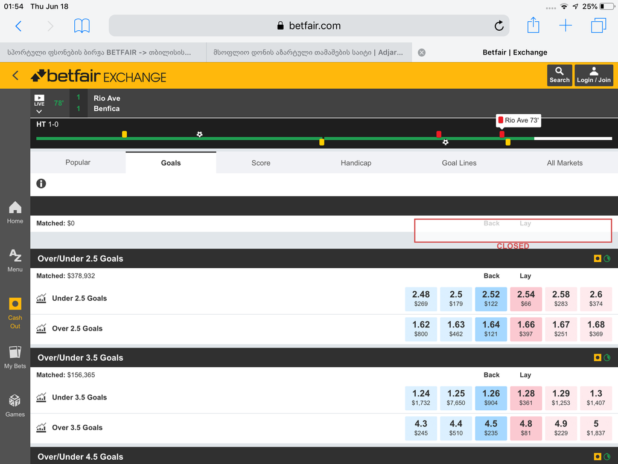
Task: Switch to the Adjar... browser tab
Action: pyautogui.click(x=309, y=53)
